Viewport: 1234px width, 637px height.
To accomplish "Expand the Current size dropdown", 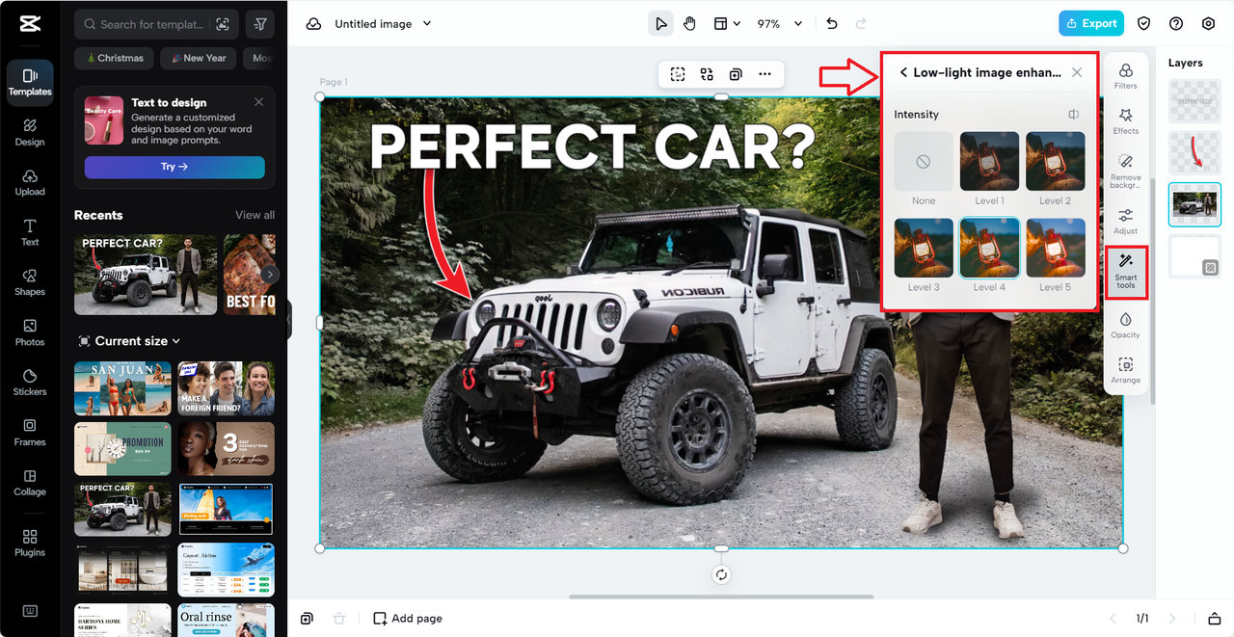I will tap(128, 341).
